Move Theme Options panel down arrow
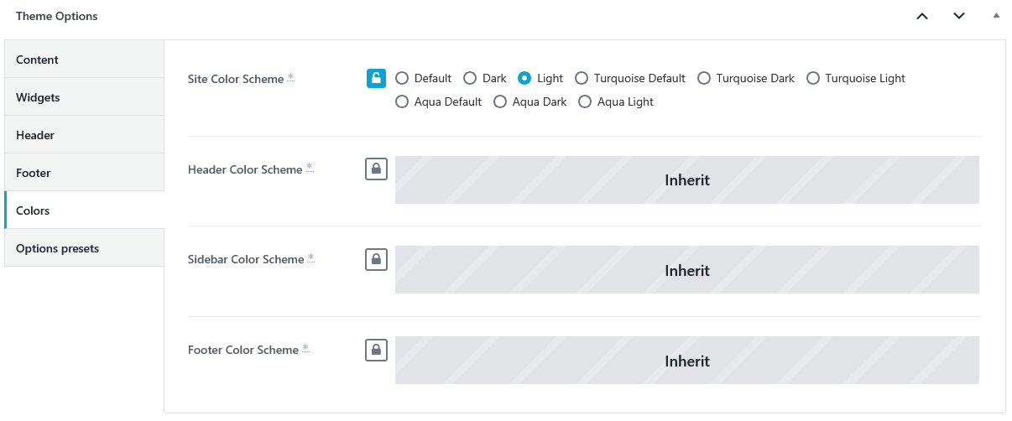 (959, 16)
